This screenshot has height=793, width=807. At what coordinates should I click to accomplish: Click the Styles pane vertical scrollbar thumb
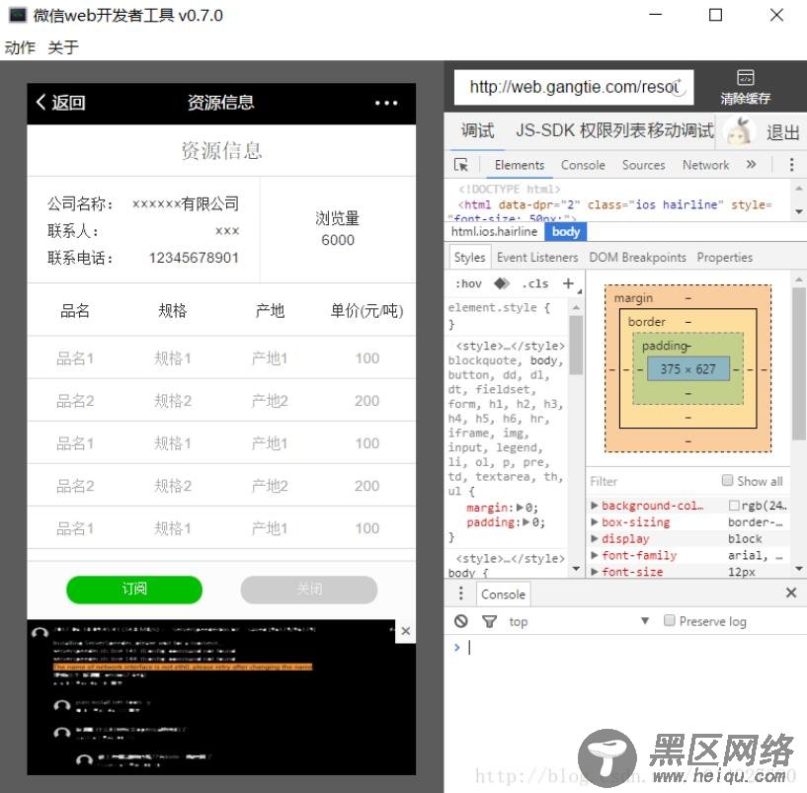[576, 345]
